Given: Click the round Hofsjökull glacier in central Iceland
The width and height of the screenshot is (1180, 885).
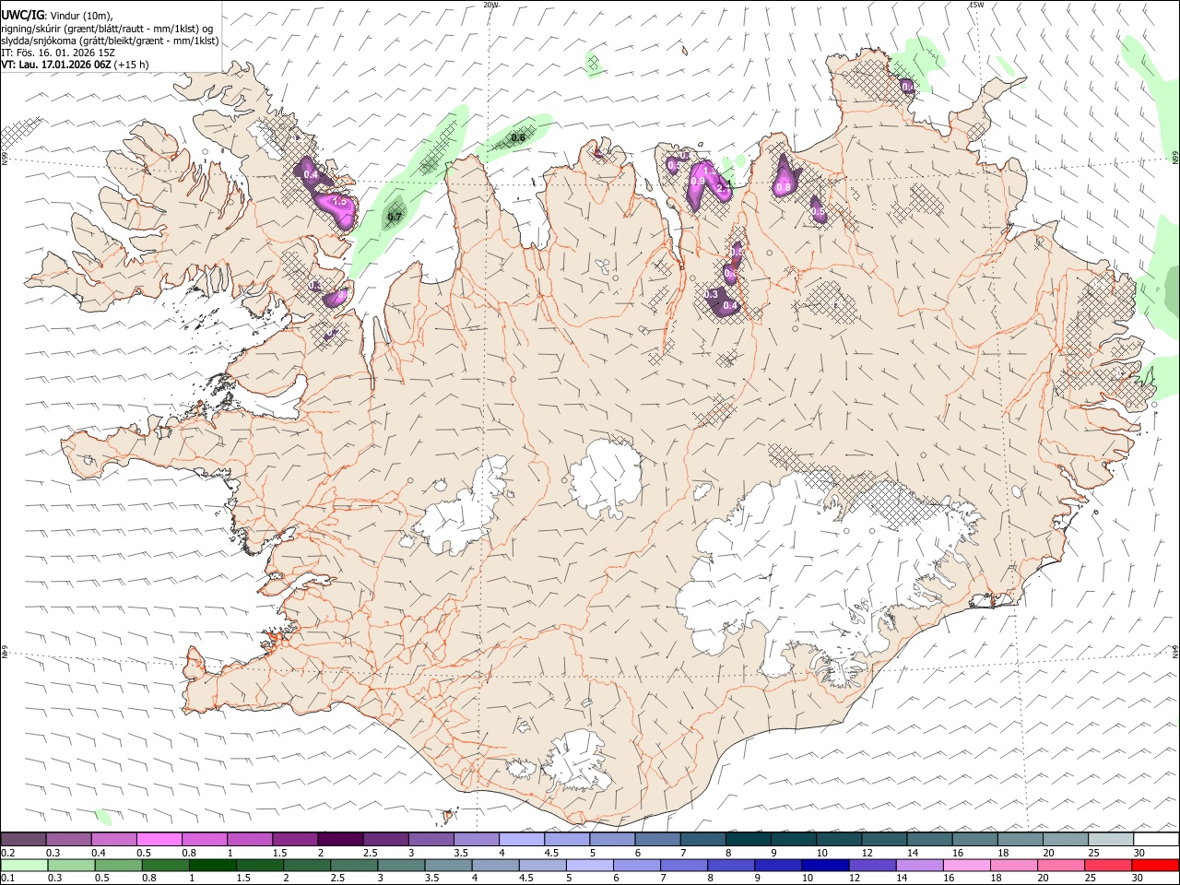Looking at the screenshot, I should [606, 478].
